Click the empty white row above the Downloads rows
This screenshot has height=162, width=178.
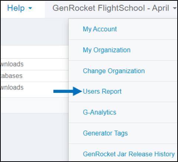coord(34,52)
